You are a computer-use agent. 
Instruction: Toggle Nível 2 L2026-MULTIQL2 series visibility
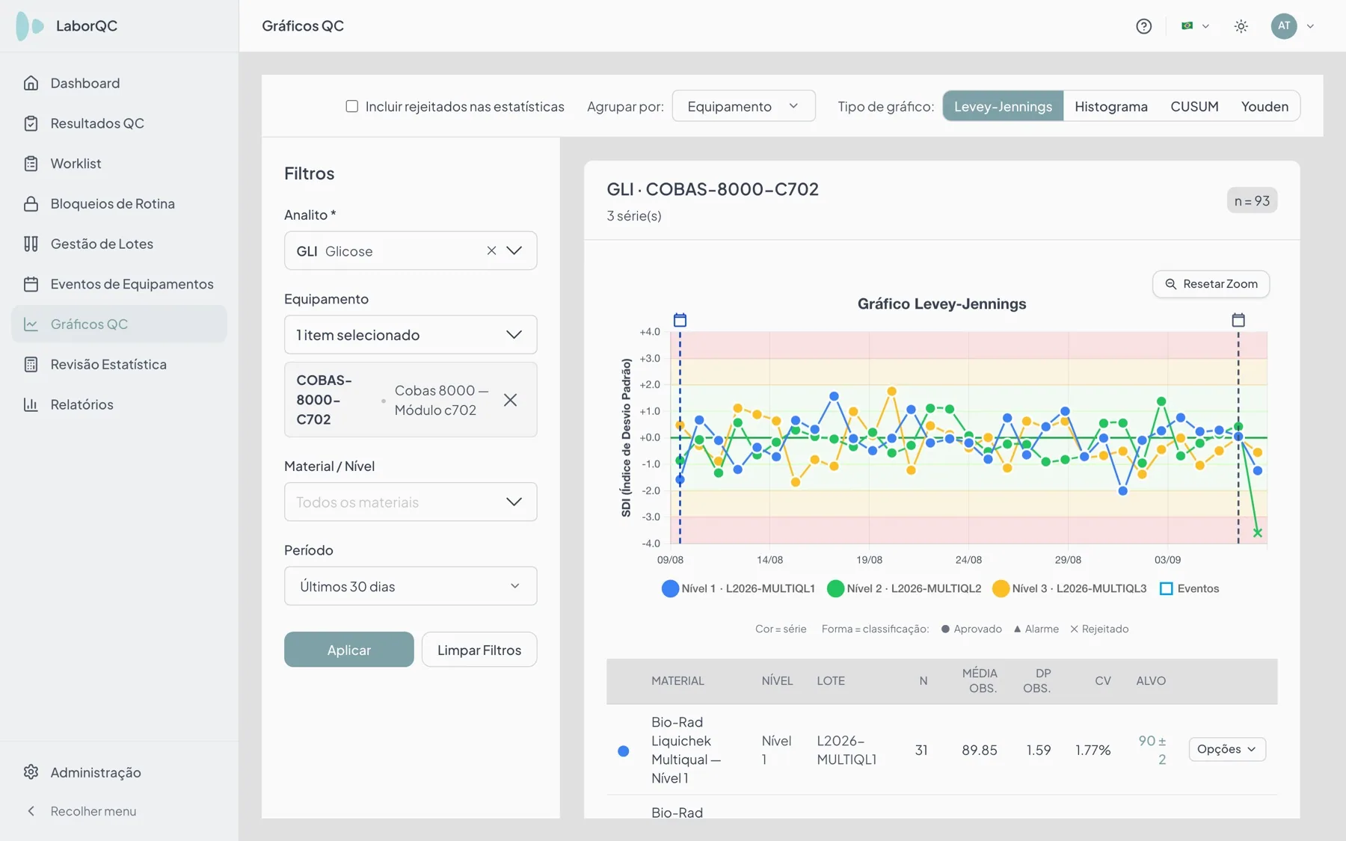coord(904,588)
